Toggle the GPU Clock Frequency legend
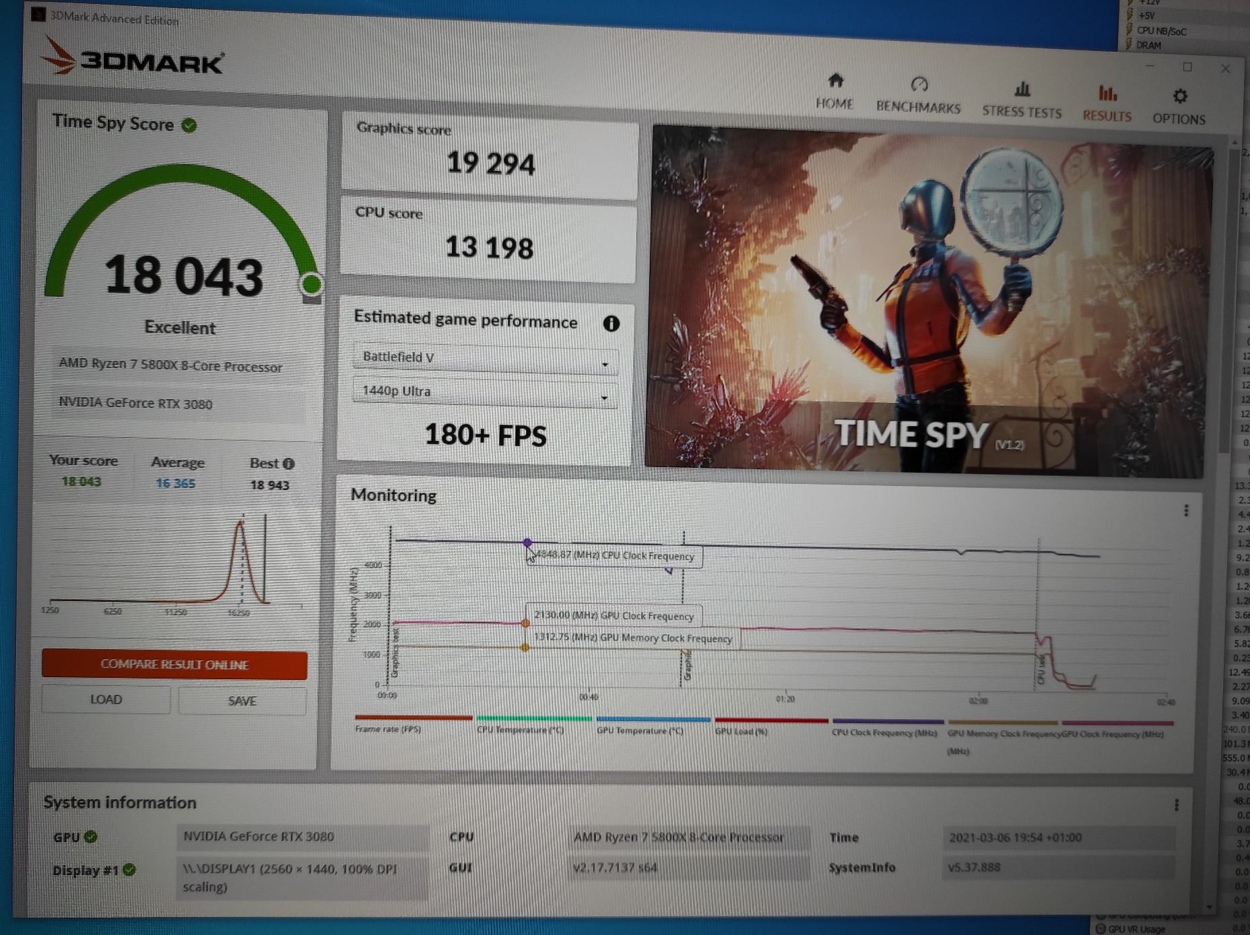This screenshot has height=935, width=1250. point(1117,729)
